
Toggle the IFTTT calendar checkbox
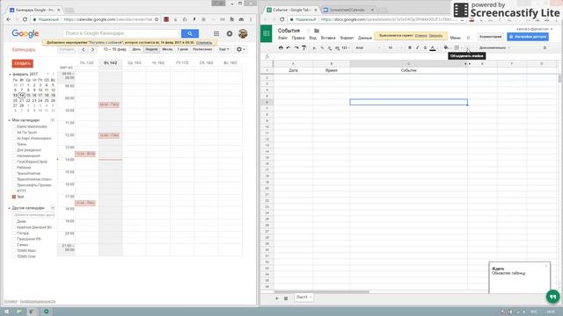click(14, 191)
